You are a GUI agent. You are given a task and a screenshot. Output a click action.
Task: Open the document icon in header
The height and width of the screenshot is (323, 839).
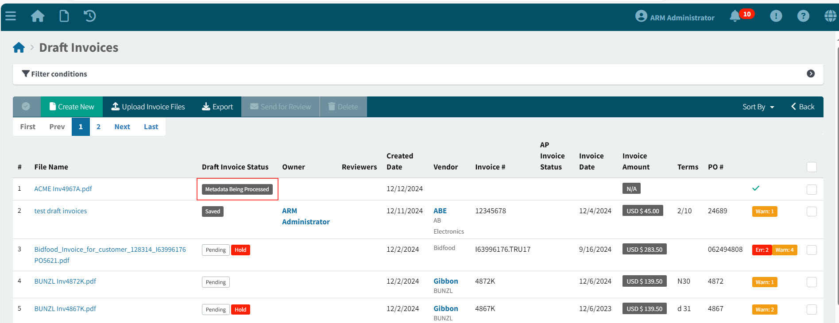click(x=64, y=16)
